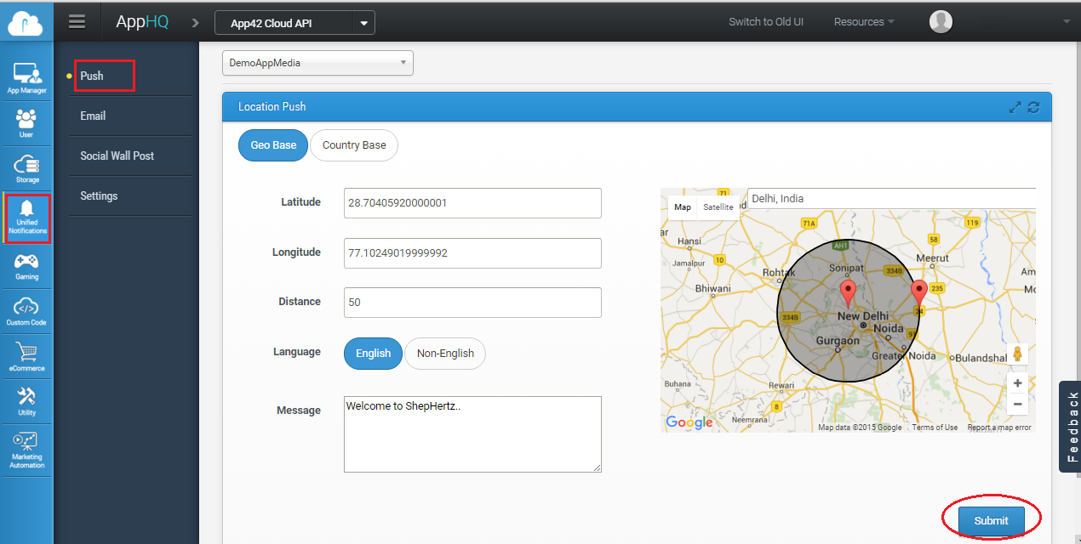Choose Non-English language option
1081x544 pixels.
pyautogui.click(x=445, y=354)
